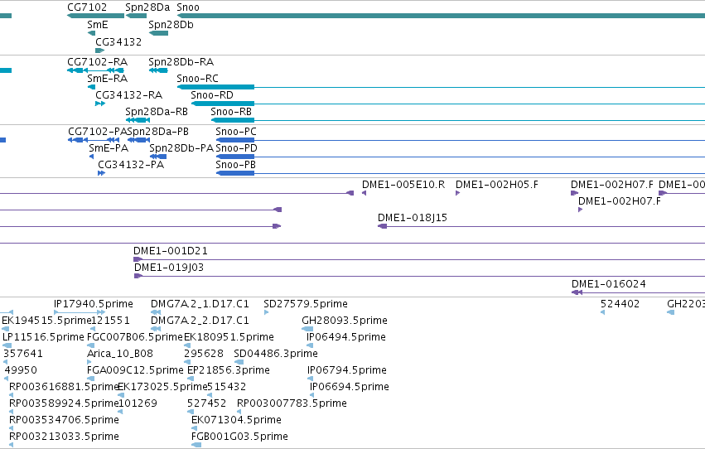Screen dimensions: 705x449
Task: Click the GH28093.5prime EST label
Action: click(x=345, y=321)
